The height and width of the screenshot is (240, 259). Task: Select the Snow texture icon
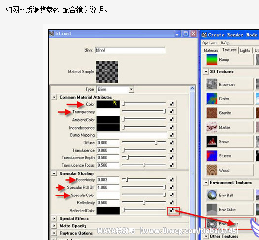coord(212,141)
